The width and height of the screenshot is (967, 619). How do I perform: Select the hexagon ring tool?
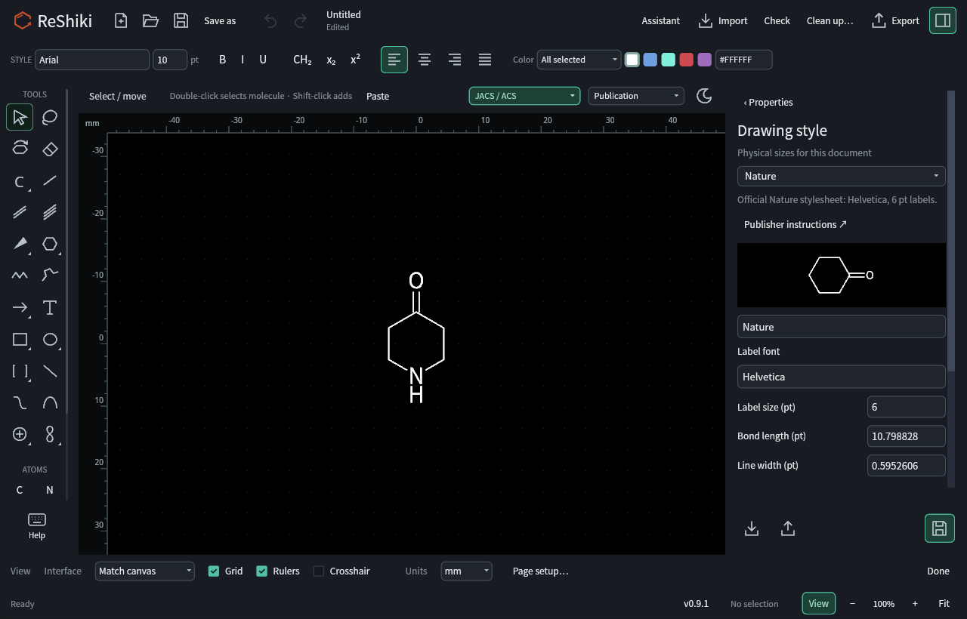[x=50, y=244]
